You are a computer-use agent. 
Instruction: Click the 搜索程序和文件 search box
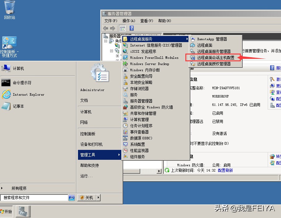coord(34,197)
